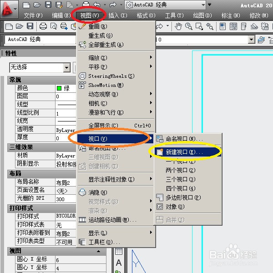Open the 绘图(D) menu
273x273 pixels.
click(x=202, y=15)
